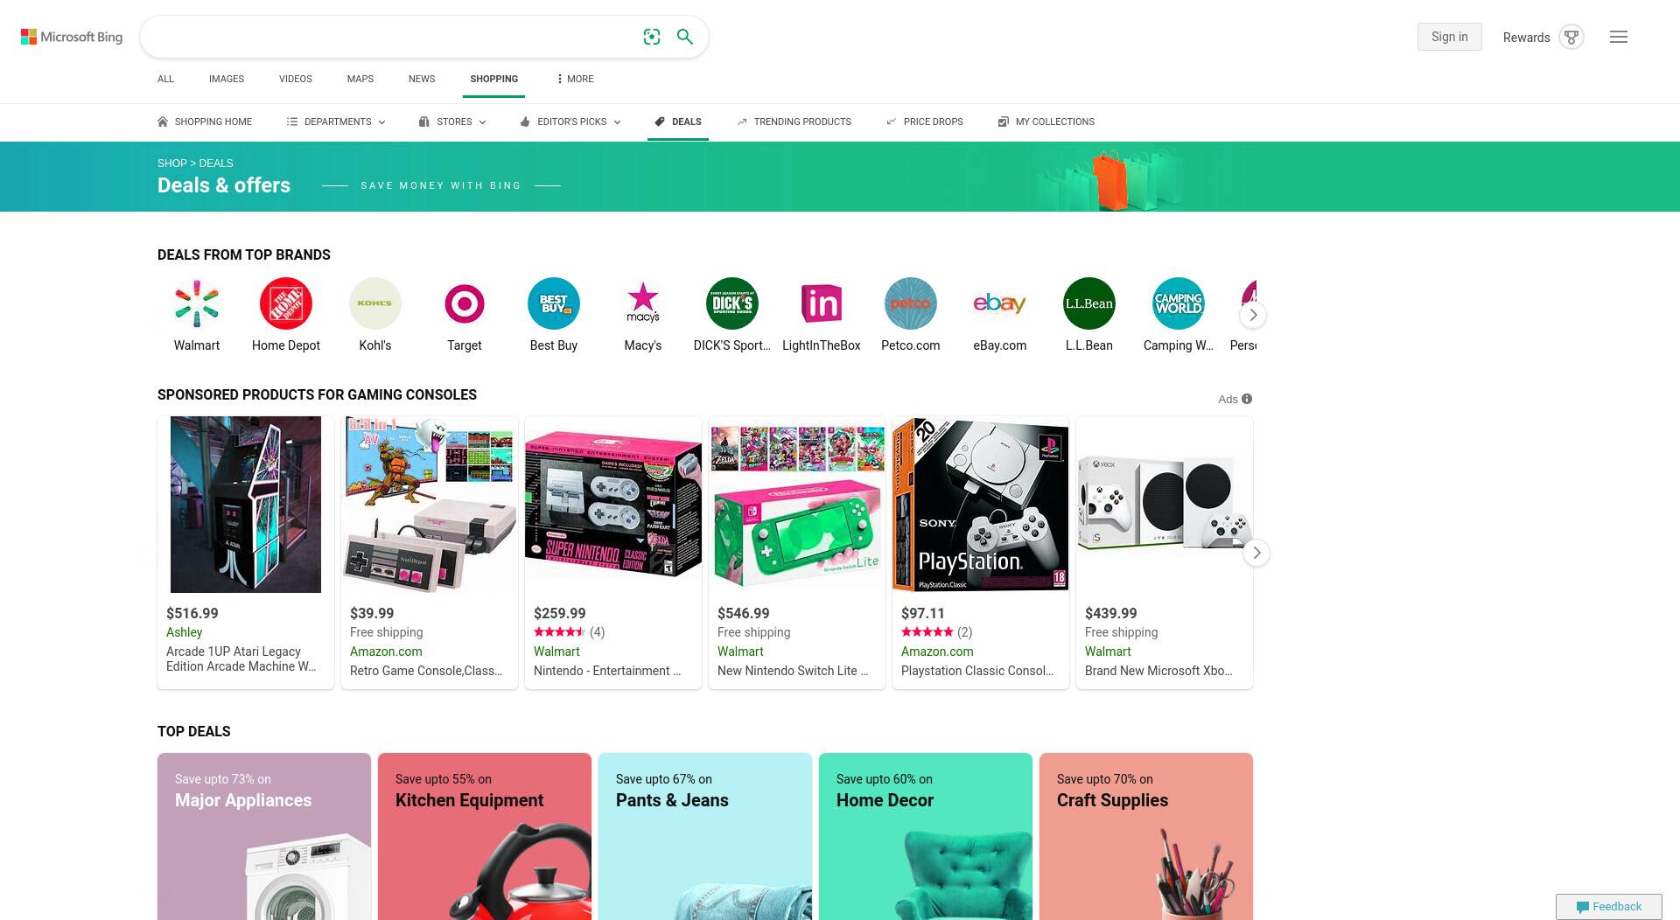The image size is (1680, 920).
Task: Open the PlayStation Classic product thumbnail
Action: (981, 505)
